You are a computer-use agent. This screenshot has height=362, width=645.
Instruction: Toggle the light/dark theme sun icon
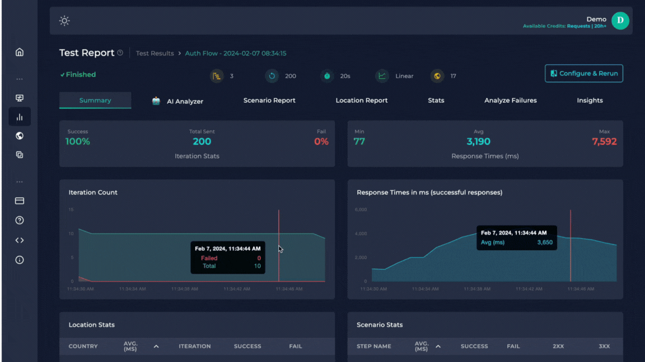click(x=64, y=21)
